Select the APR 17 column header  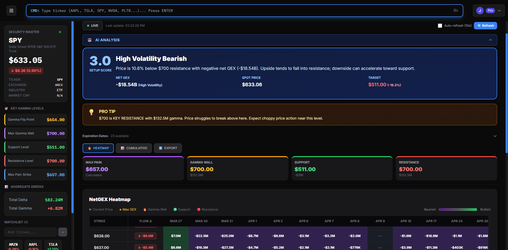(x=431, y=221)
